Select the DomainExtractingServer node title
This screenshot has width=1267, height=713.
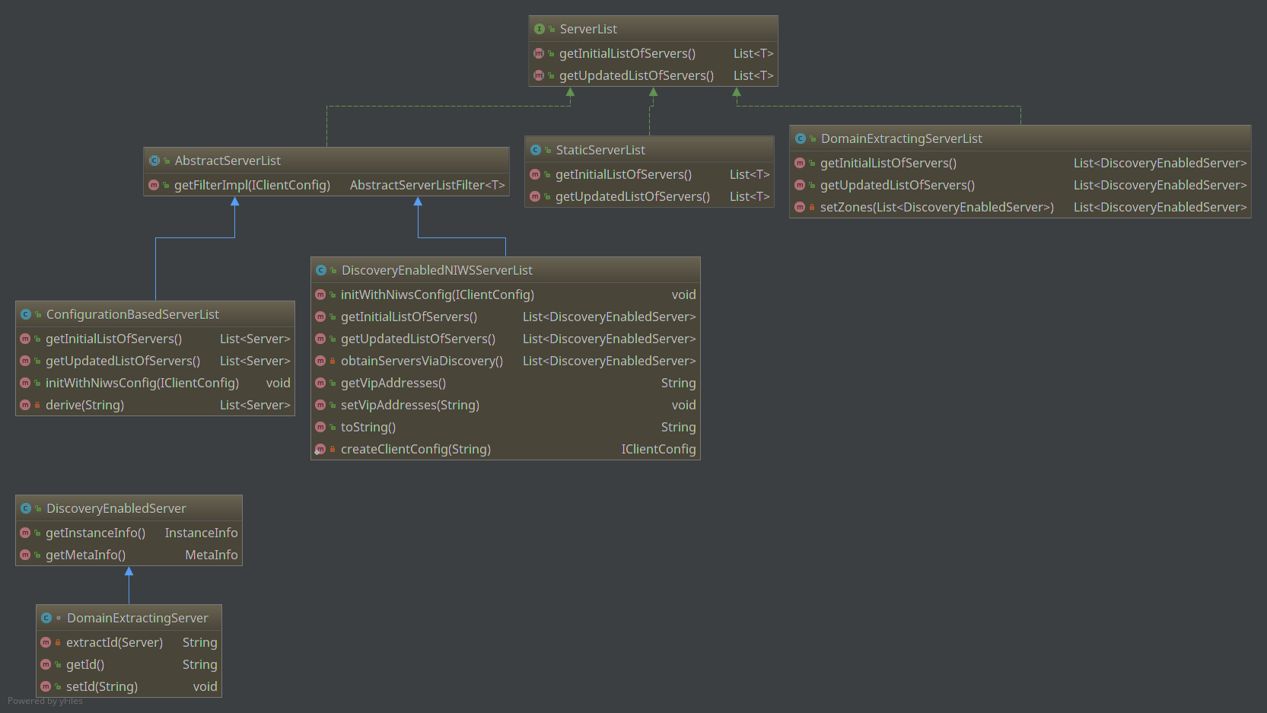click(x=137, y=618)
